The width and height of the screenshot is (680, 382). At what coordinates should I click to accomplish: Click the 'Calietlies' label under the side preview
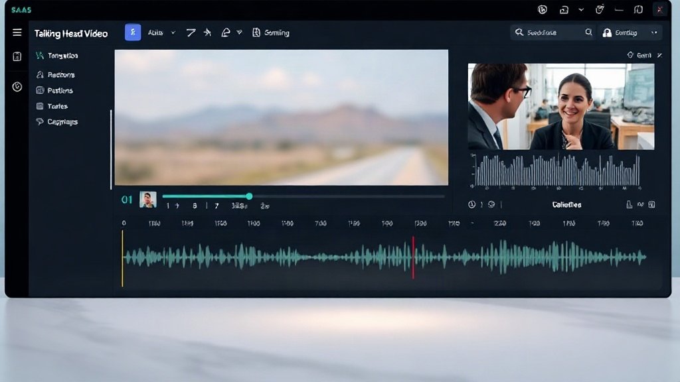coord(566,204)
